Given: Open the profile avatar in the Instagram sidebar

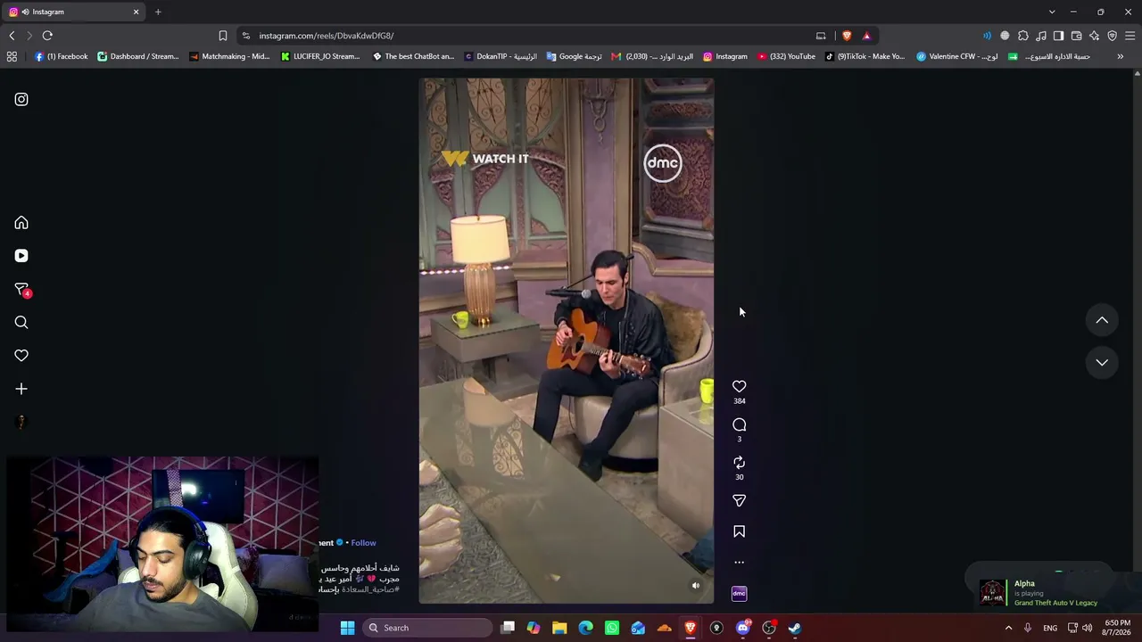Looking at the screenshot, I should tap(21, 422).
